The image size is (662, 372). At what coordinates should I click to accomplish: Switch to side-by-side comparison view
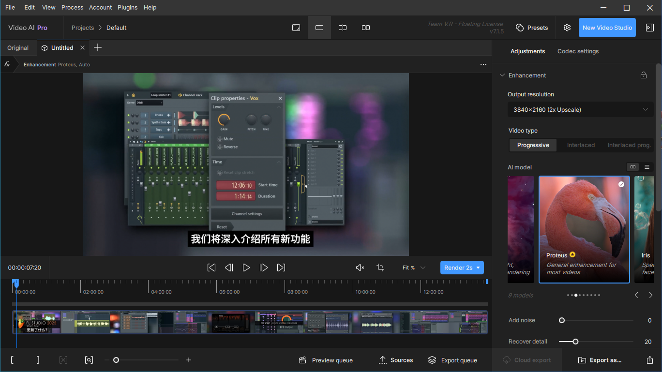[366, 28]
